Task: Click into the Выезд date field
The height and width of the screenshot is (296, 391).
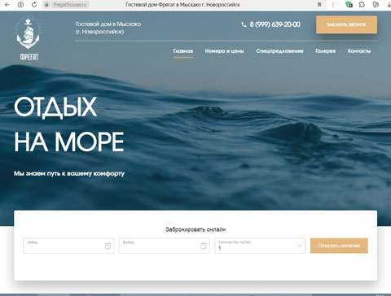Action: click(165, 246)
